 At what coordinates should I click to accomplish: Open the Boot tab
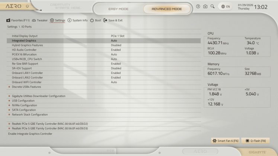coord(95,20)
